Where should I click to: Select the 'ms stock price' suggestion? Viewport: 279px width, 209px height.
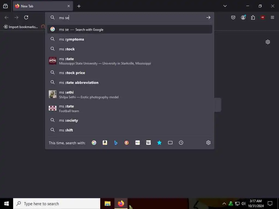click(129, 73)
